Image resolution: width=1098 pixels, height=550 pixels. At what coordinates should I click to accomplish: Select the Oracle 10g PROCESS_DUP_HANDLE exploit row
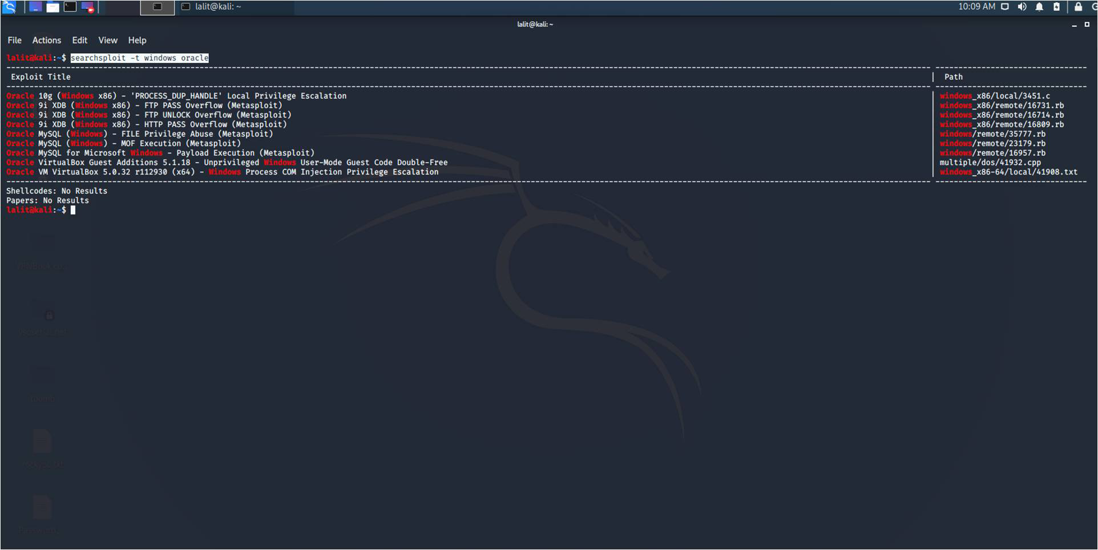(176, 96)
